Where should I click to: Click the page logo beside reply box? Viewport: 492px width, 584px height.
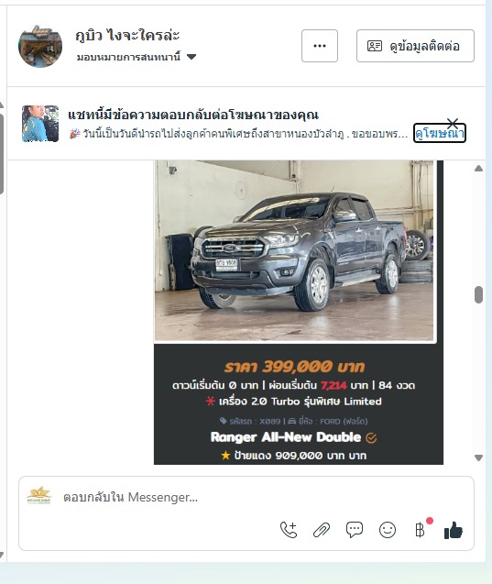coord(39,496)
